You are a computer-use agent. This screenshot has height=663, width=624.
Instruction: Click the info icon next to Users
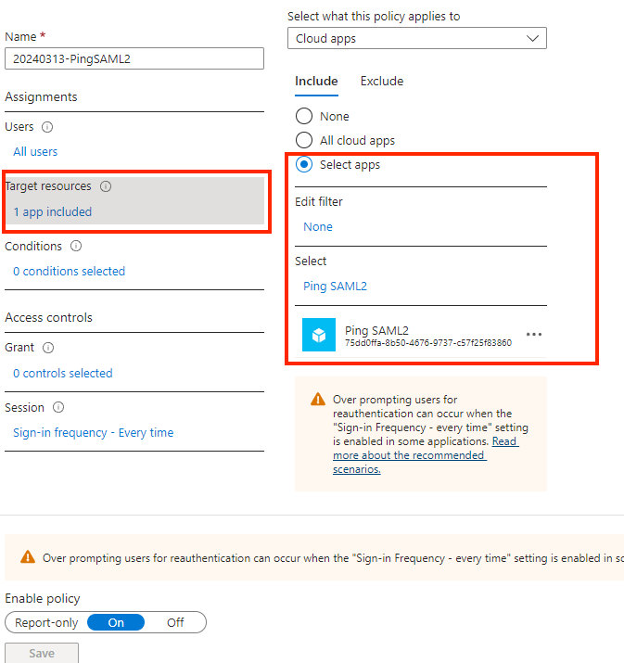click(x=47, y=127)
